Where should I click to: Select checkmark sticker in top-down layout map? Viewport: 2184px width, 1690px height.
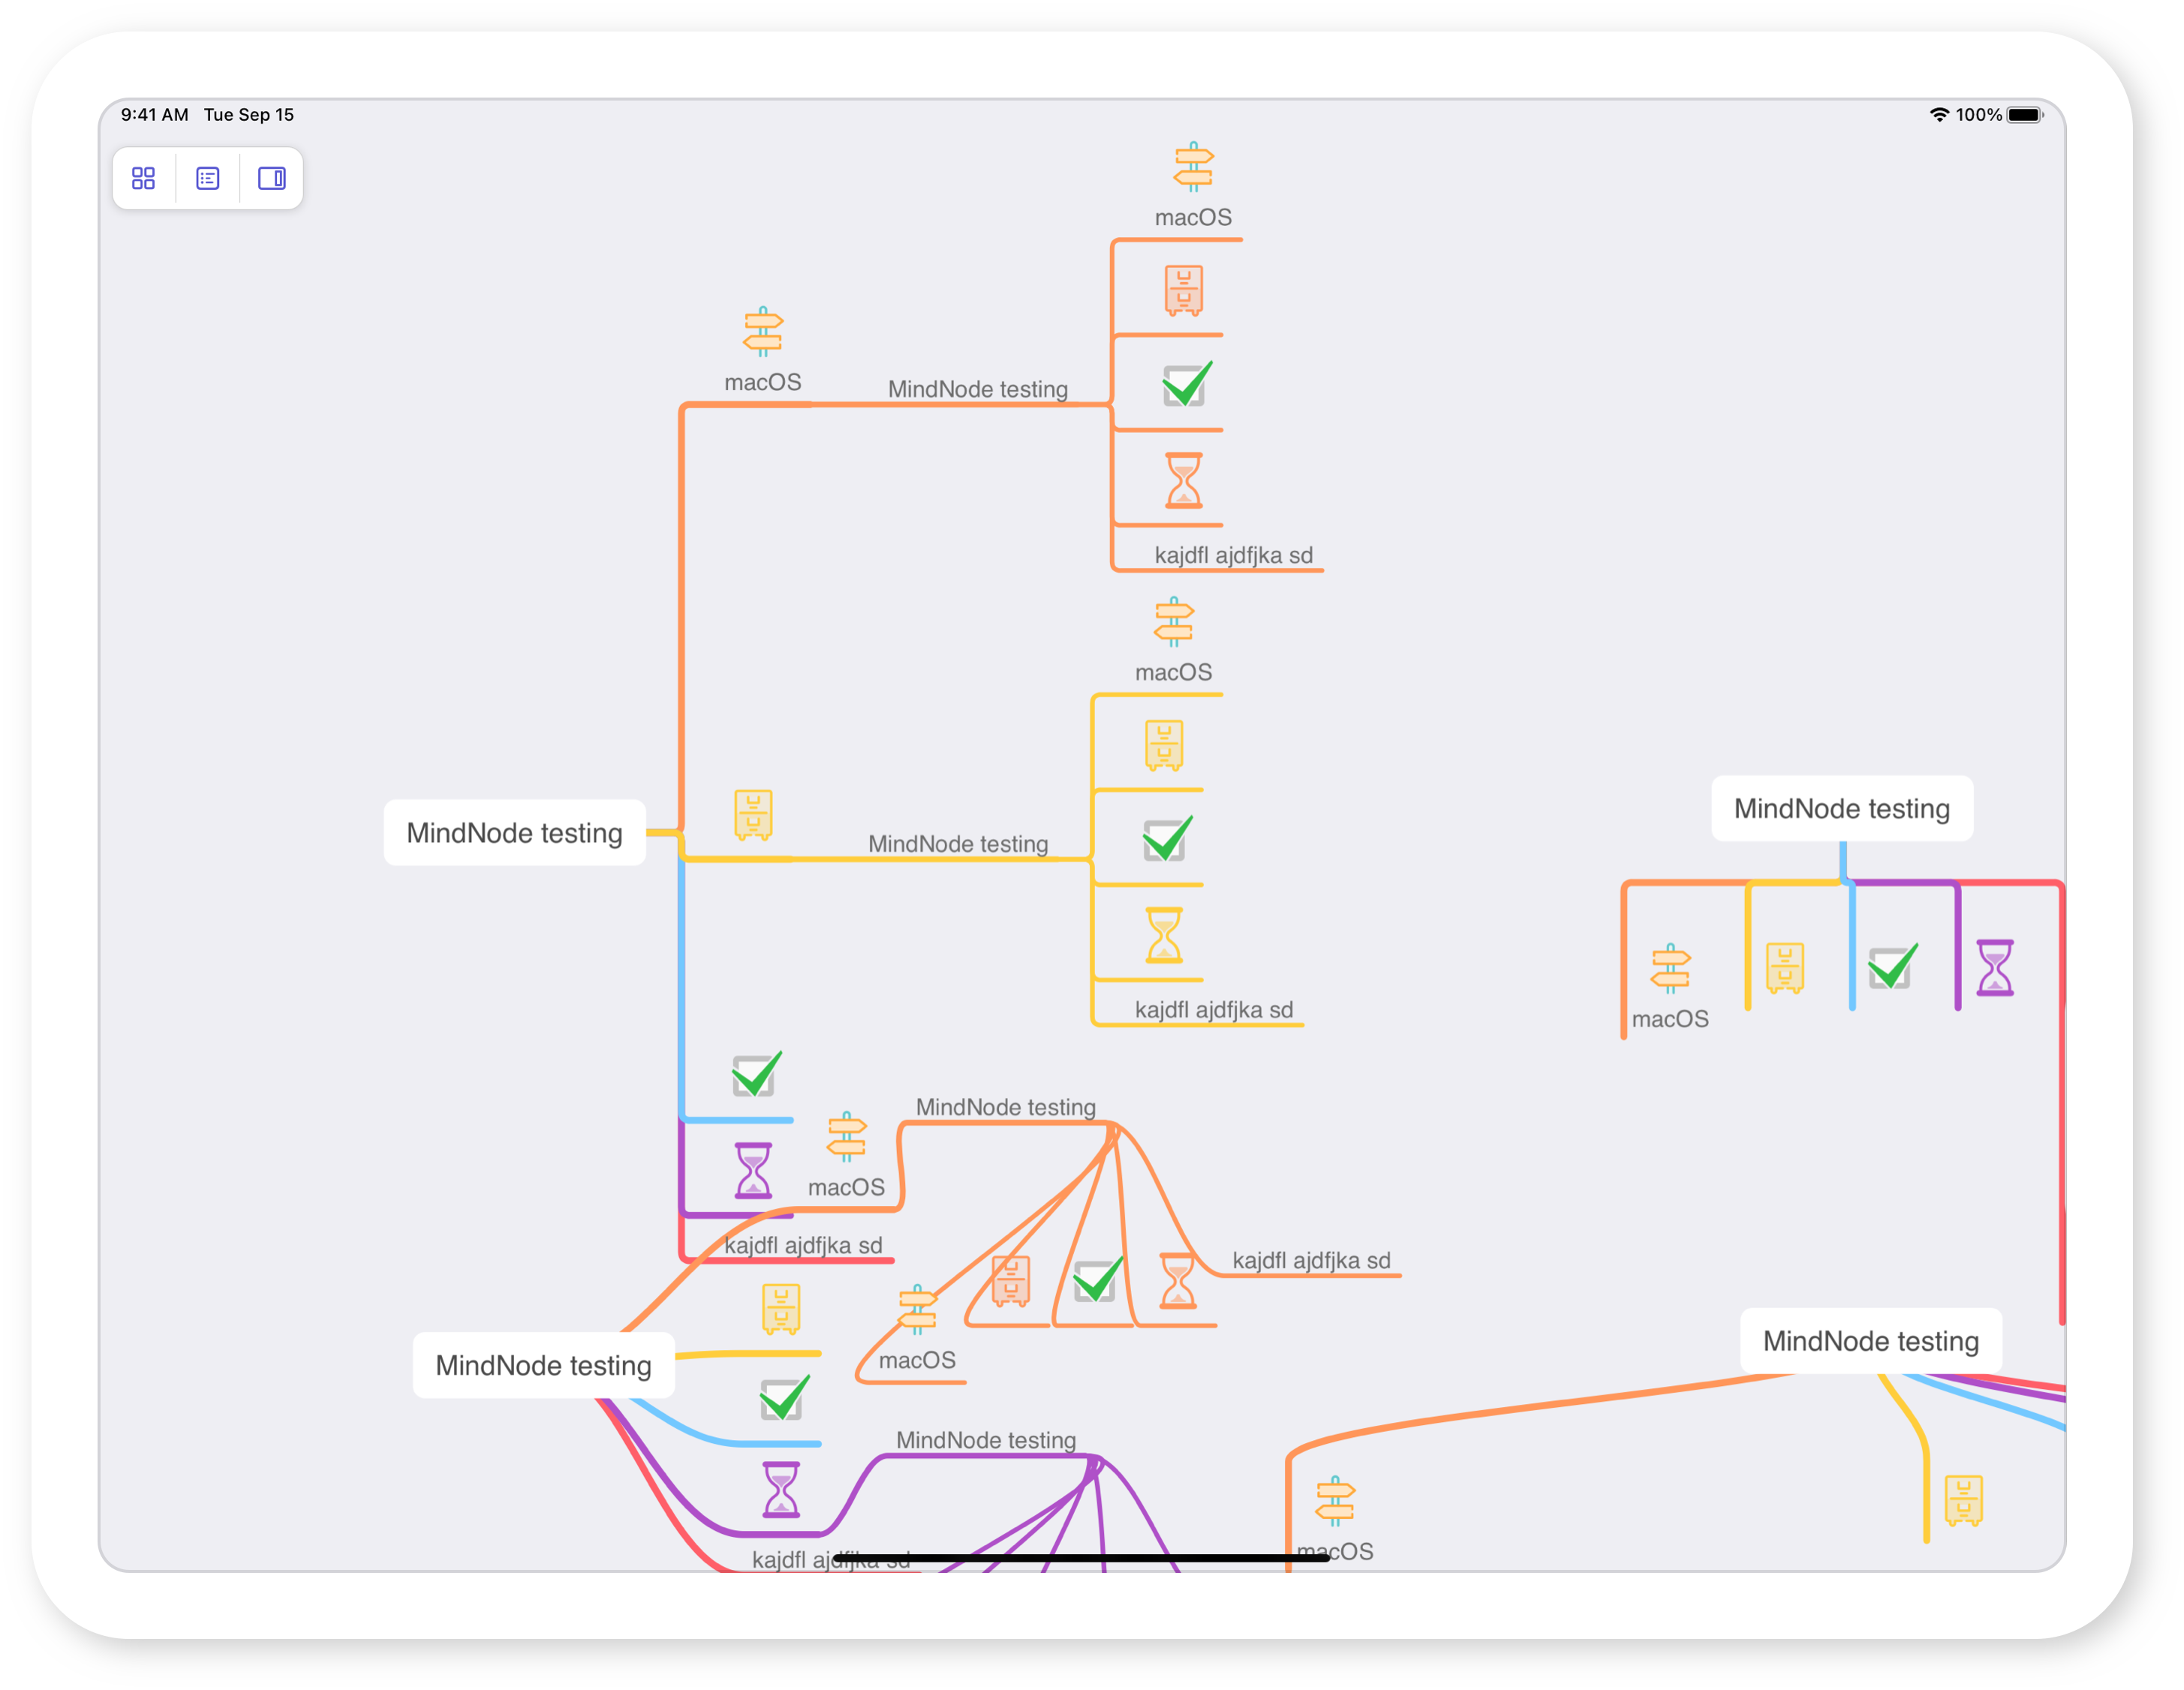[1893, 966]
